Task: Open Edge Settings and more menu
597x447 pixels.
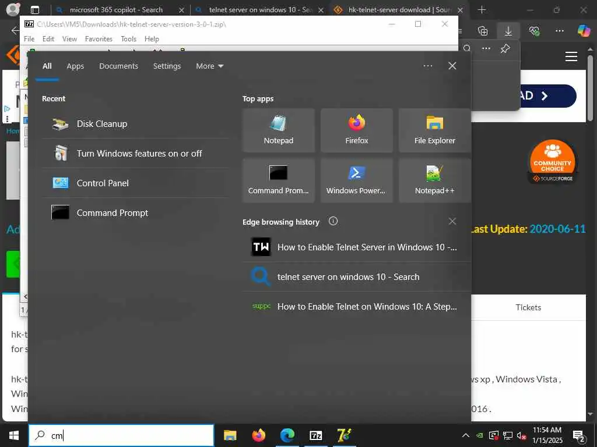Action: [x=560, y=31]
